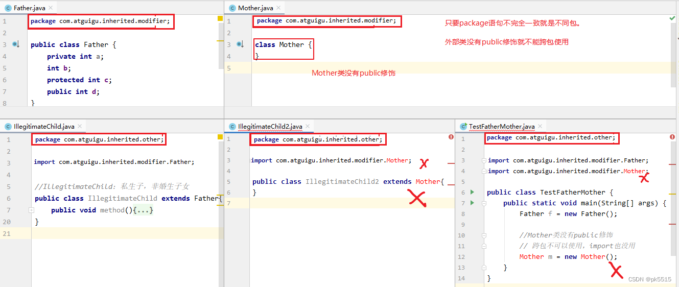Click the scrollbar thumb in Father.java editor

pyautogui.click(x=221, y=46)
